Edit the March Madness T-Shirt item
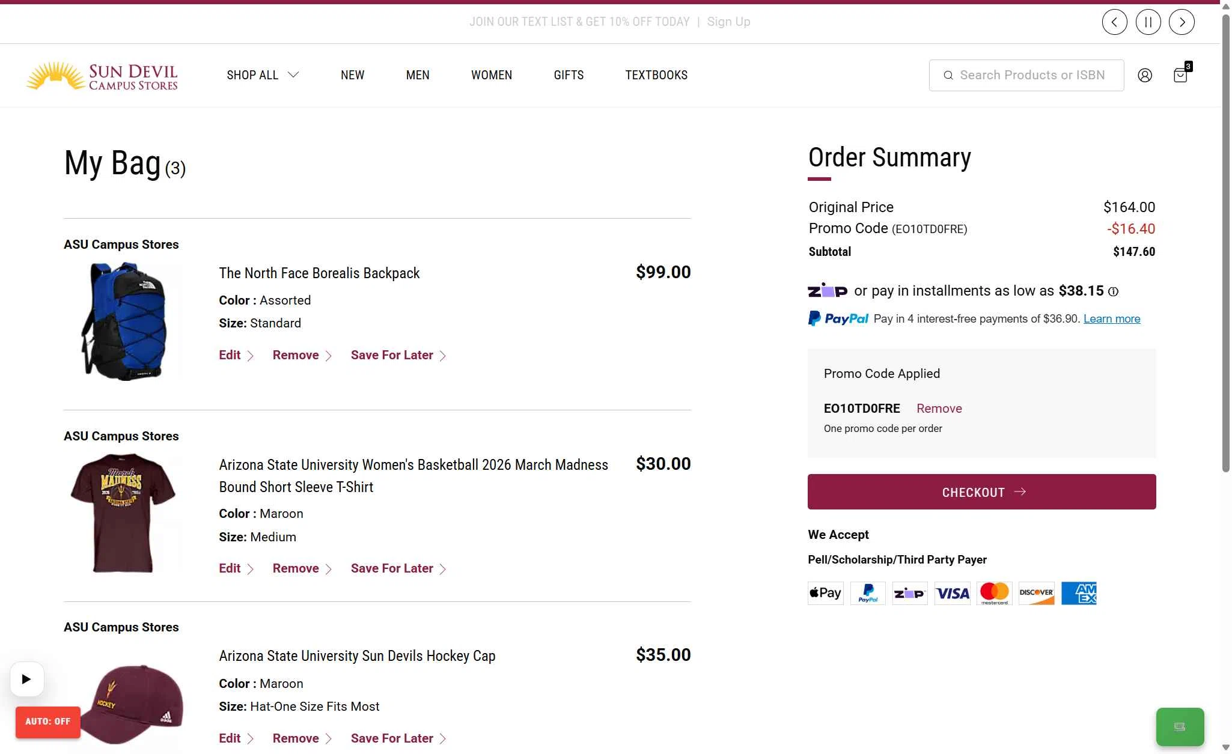 coord(236,568)
